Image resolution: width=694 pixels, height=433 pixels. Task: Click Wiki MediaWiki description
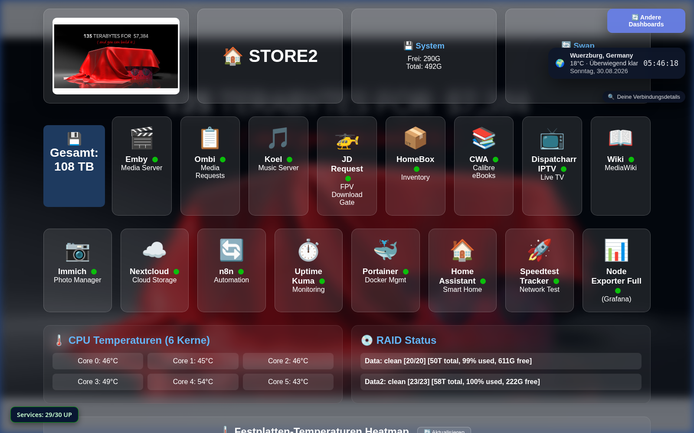click(x=621, y=168)
